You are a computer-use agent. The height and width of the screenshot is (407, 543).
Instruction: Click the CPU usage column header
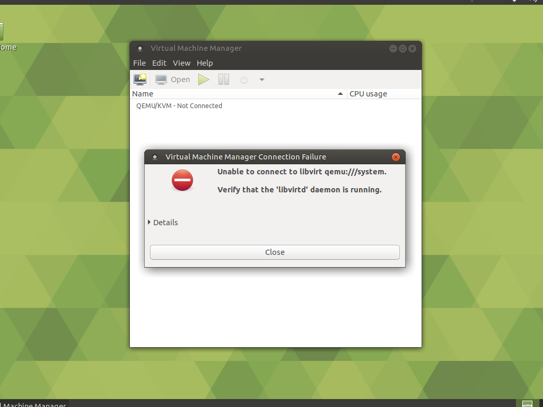pyautogui.click(x=368, y=94)
